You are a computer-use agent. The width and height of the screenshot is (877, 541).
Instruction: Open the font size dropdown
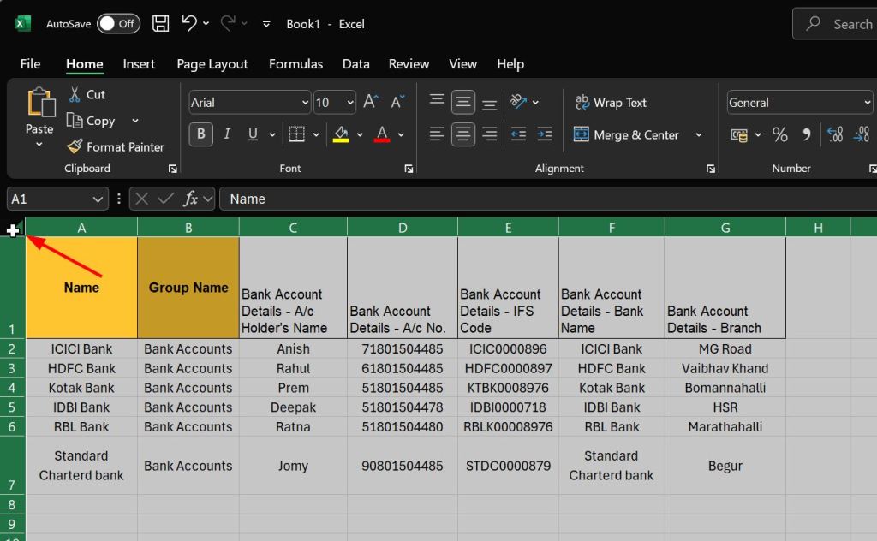[x=350, y=102]
